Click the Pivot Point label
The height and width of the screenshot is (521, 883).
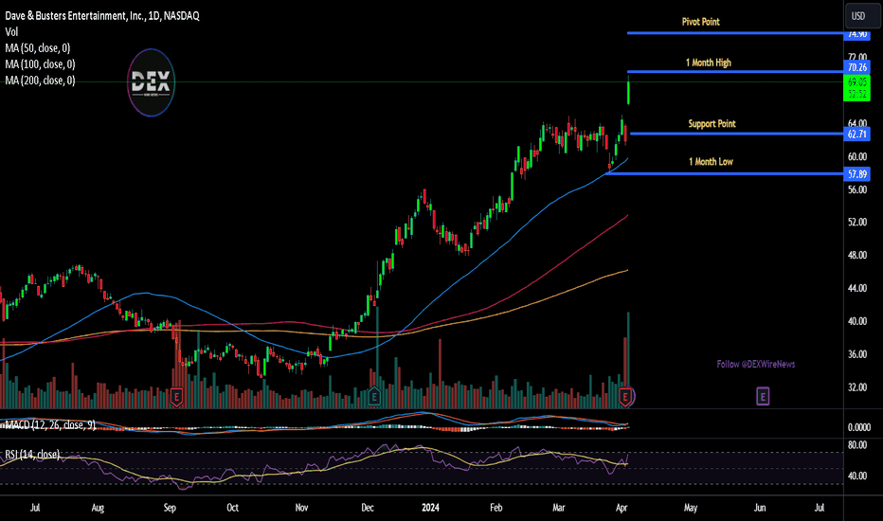pyautogui.click(x=700, y=22)
